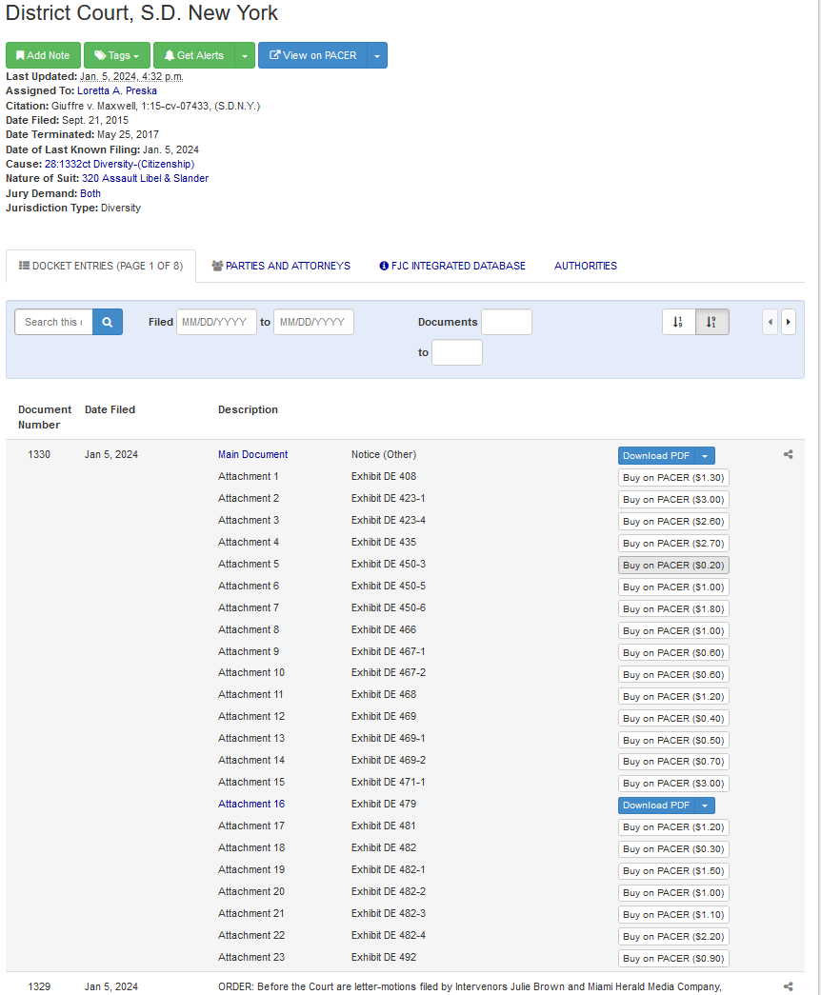Buy Attachment 22 on PACER ($2.20)
This screenshot has width=821, height=995.
(x=673, y=937)
